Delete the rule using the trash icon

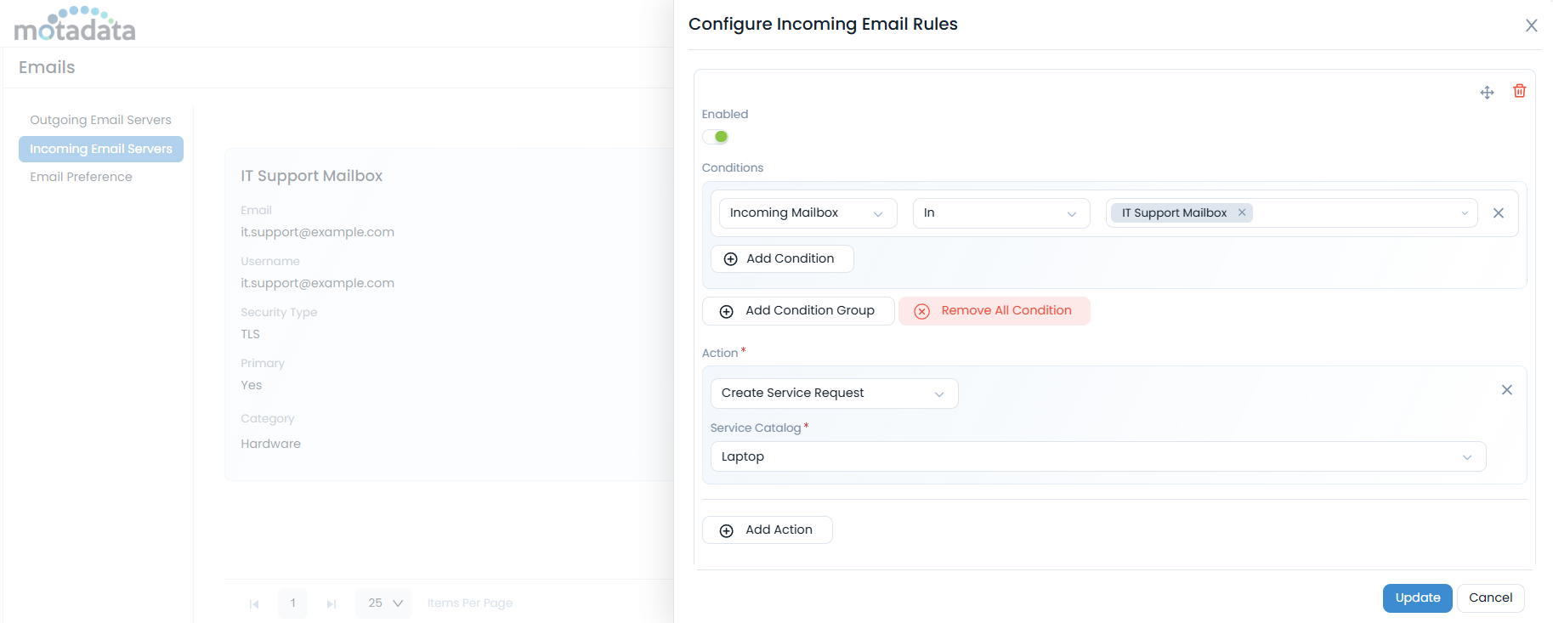1519,91
